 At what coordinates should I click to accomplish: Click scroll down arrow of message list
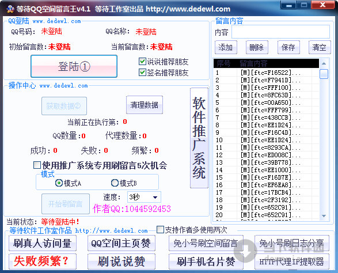[x=324, y=215]
